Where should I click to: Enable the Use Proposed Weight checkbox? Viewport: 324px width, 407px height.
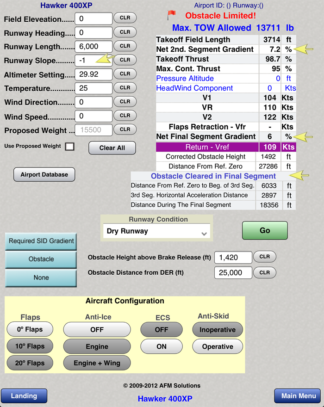(69, 147)
